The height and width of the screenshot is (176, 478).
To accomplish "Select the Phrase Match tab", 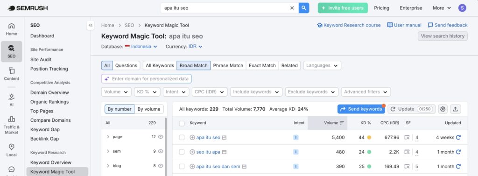I will point(228,65).
